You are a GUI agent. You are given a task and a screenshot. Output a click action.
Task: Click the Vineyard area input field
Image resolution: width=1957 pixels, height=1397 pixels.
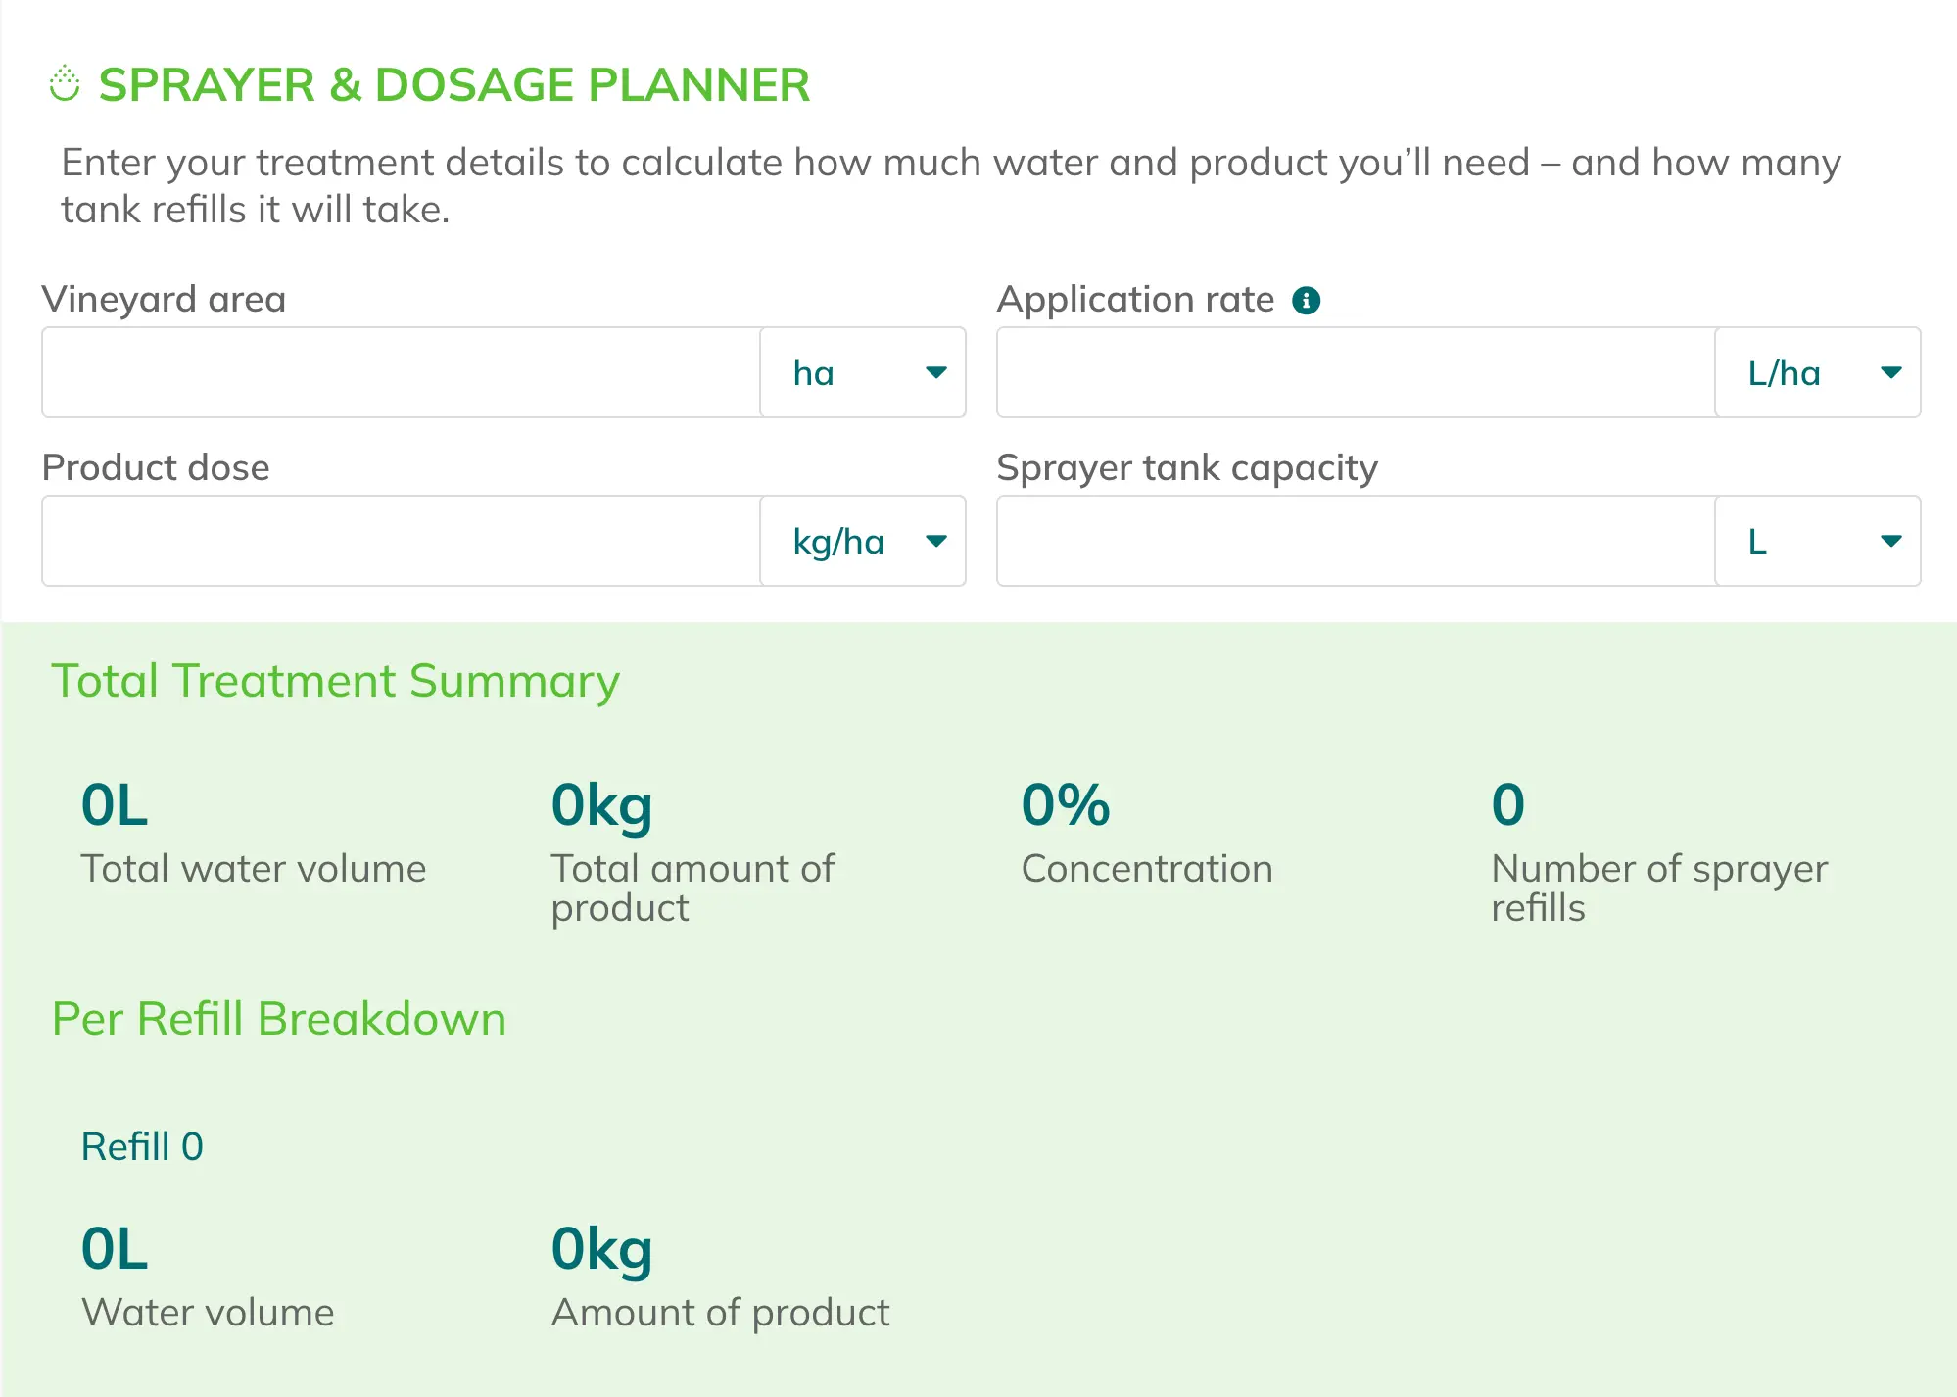(x=402, y=372)
